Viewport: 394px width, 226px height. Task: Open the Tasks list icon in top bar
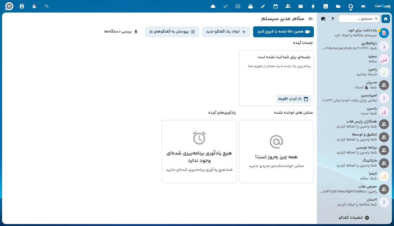point(238,6)
